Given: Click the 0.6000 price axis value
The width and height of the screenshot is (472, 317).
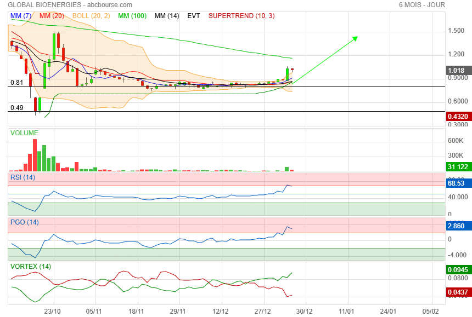Looking at the screenshot, I should (458, 101).
